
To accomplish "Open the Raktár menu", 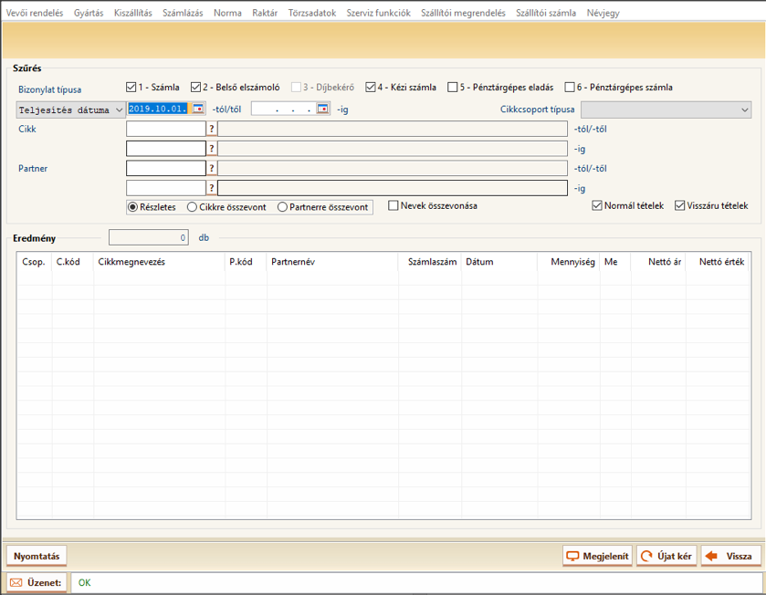I will pos(265,13).
